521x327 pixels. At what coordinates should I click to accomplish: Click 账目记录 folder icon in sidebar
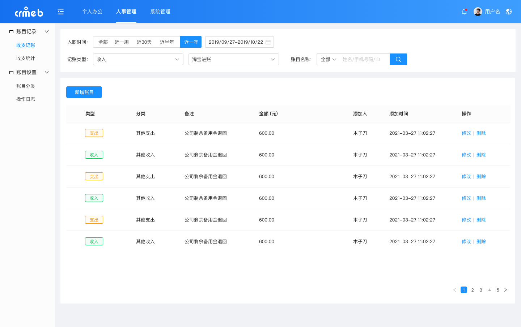pos(11,32)
